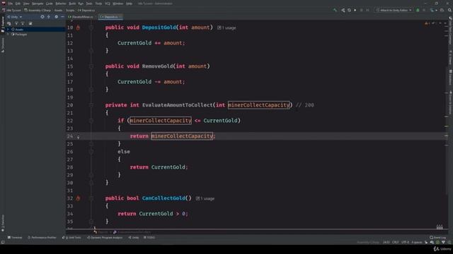This screenshot has height=254, width=453.
Task: Open the Help menu
Action: point(129,4)
